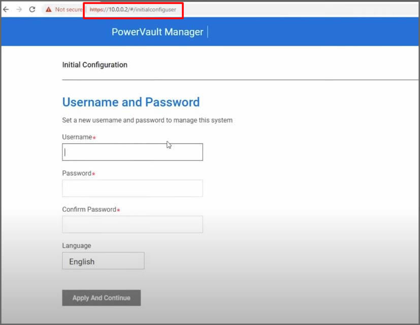Click the Language label above dropdown

coord(77,245)
